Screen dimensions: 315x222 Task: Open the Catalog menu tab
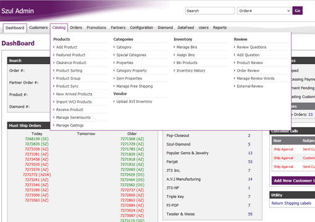[x=59, y=28]
